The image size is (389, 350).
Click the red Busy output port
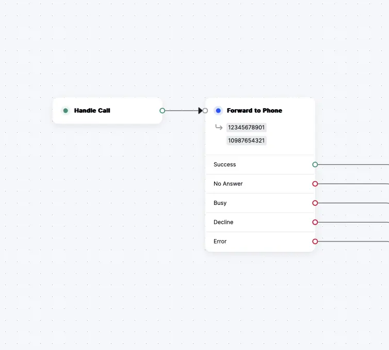click(x=315, y=203)
